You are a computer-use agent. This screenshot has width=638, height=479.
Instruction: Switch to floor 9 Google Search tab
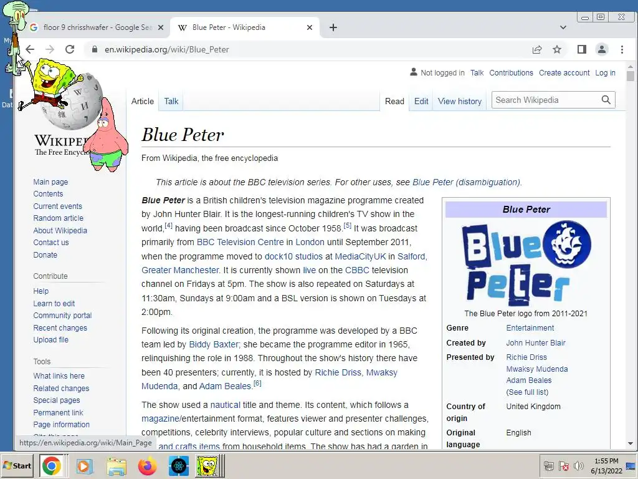tap(98, 27)
